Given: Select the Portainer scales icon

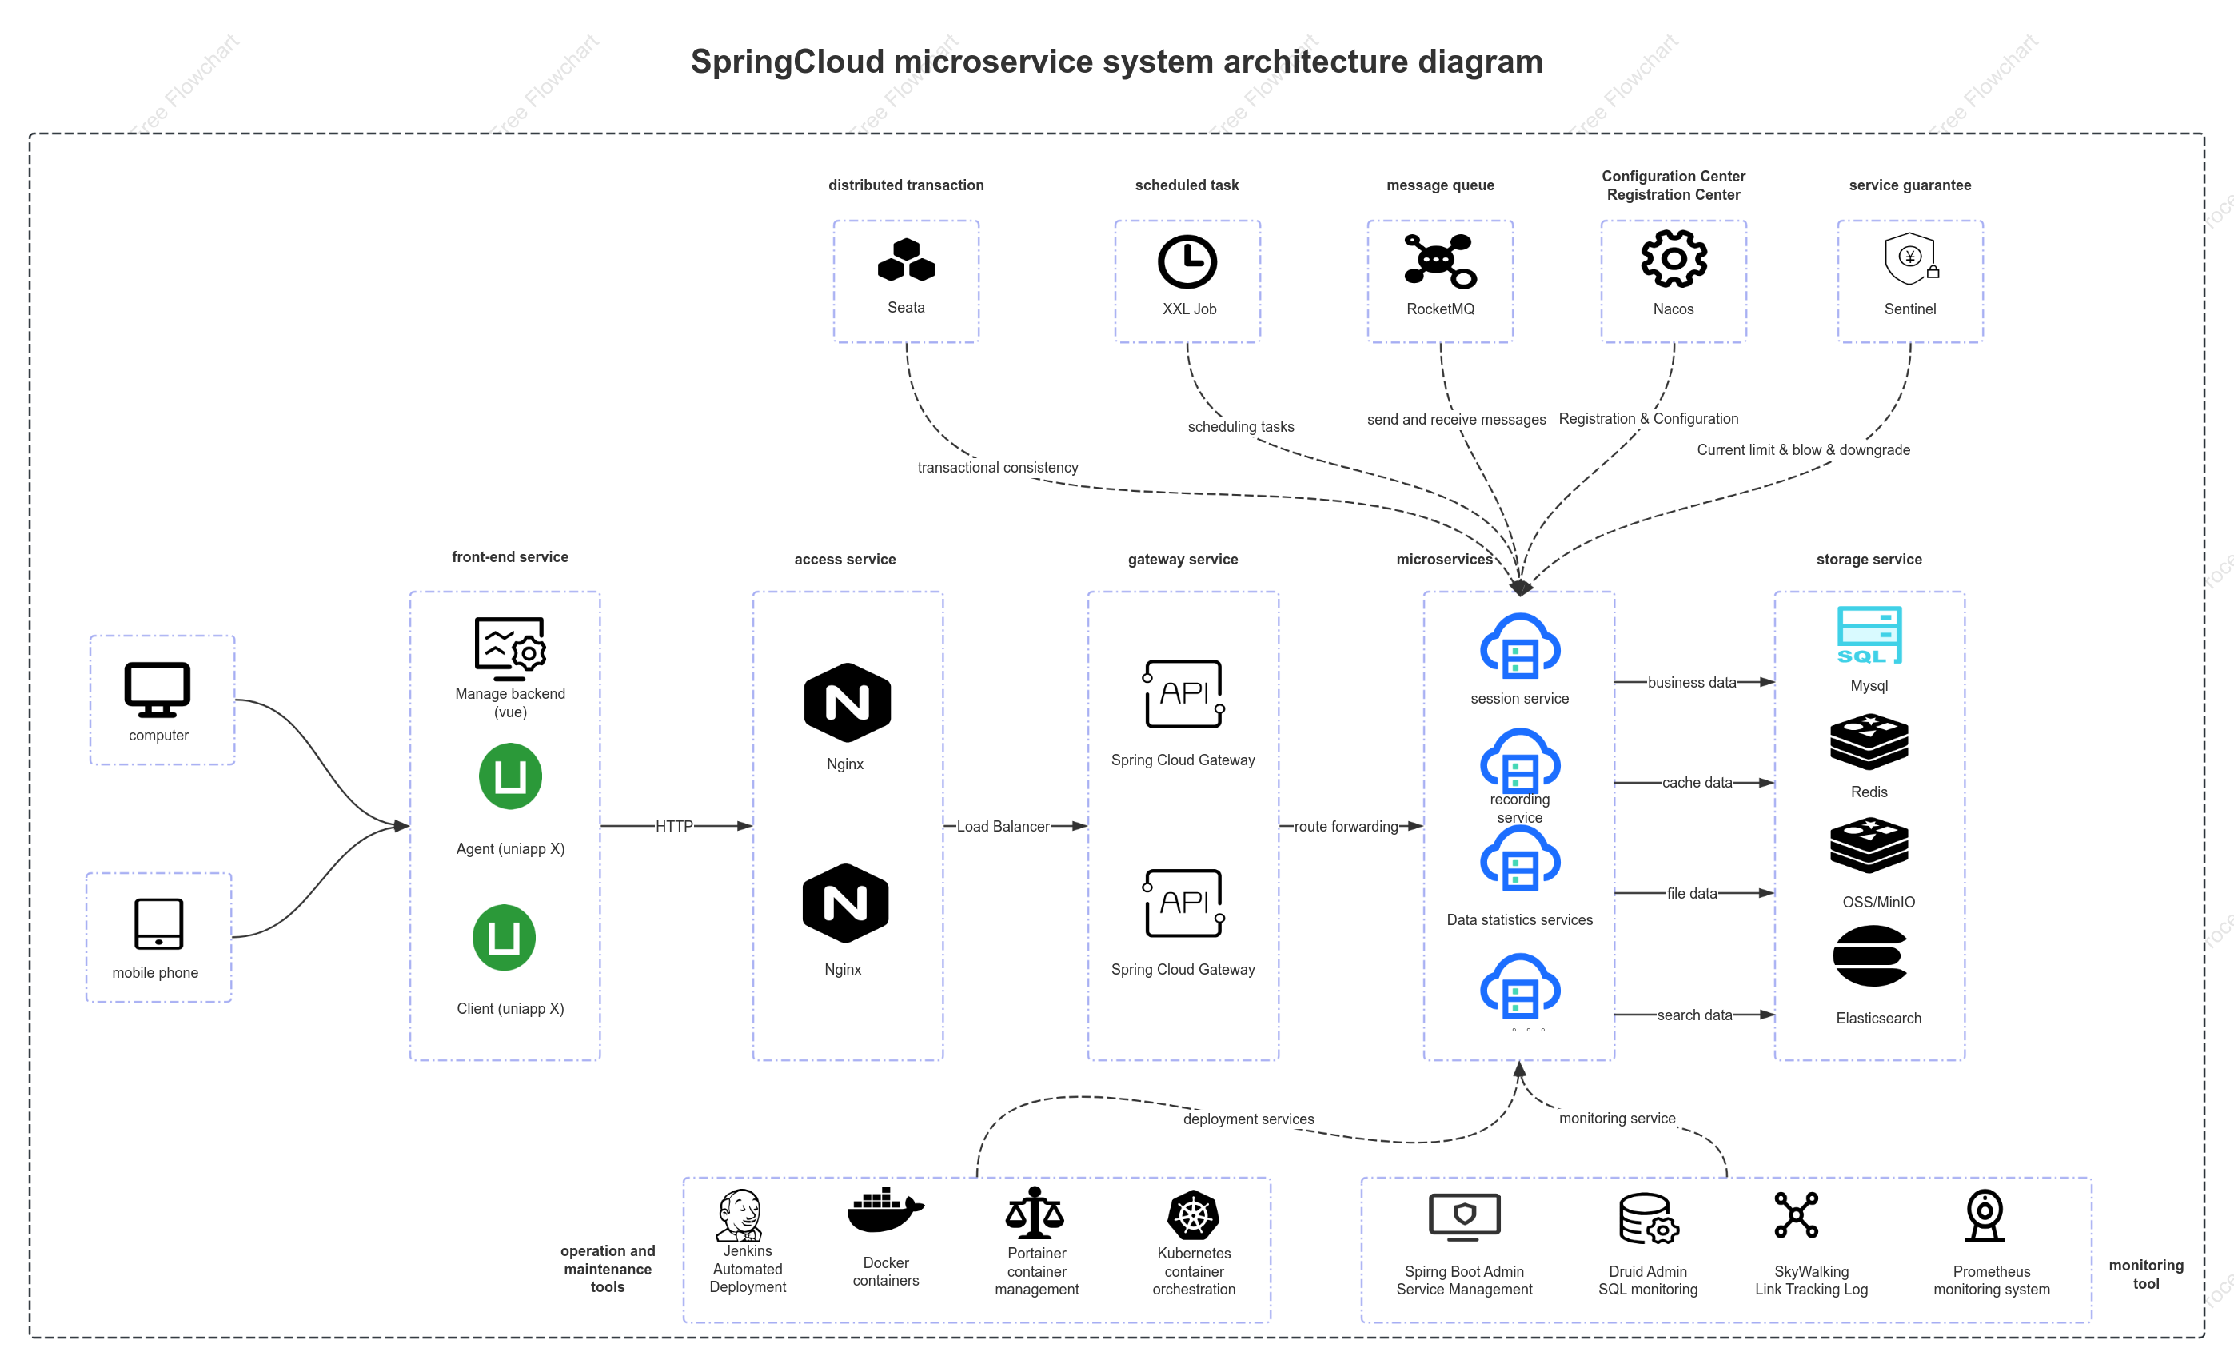Looking at the screenshot, I should (x=1035, y=1213).
